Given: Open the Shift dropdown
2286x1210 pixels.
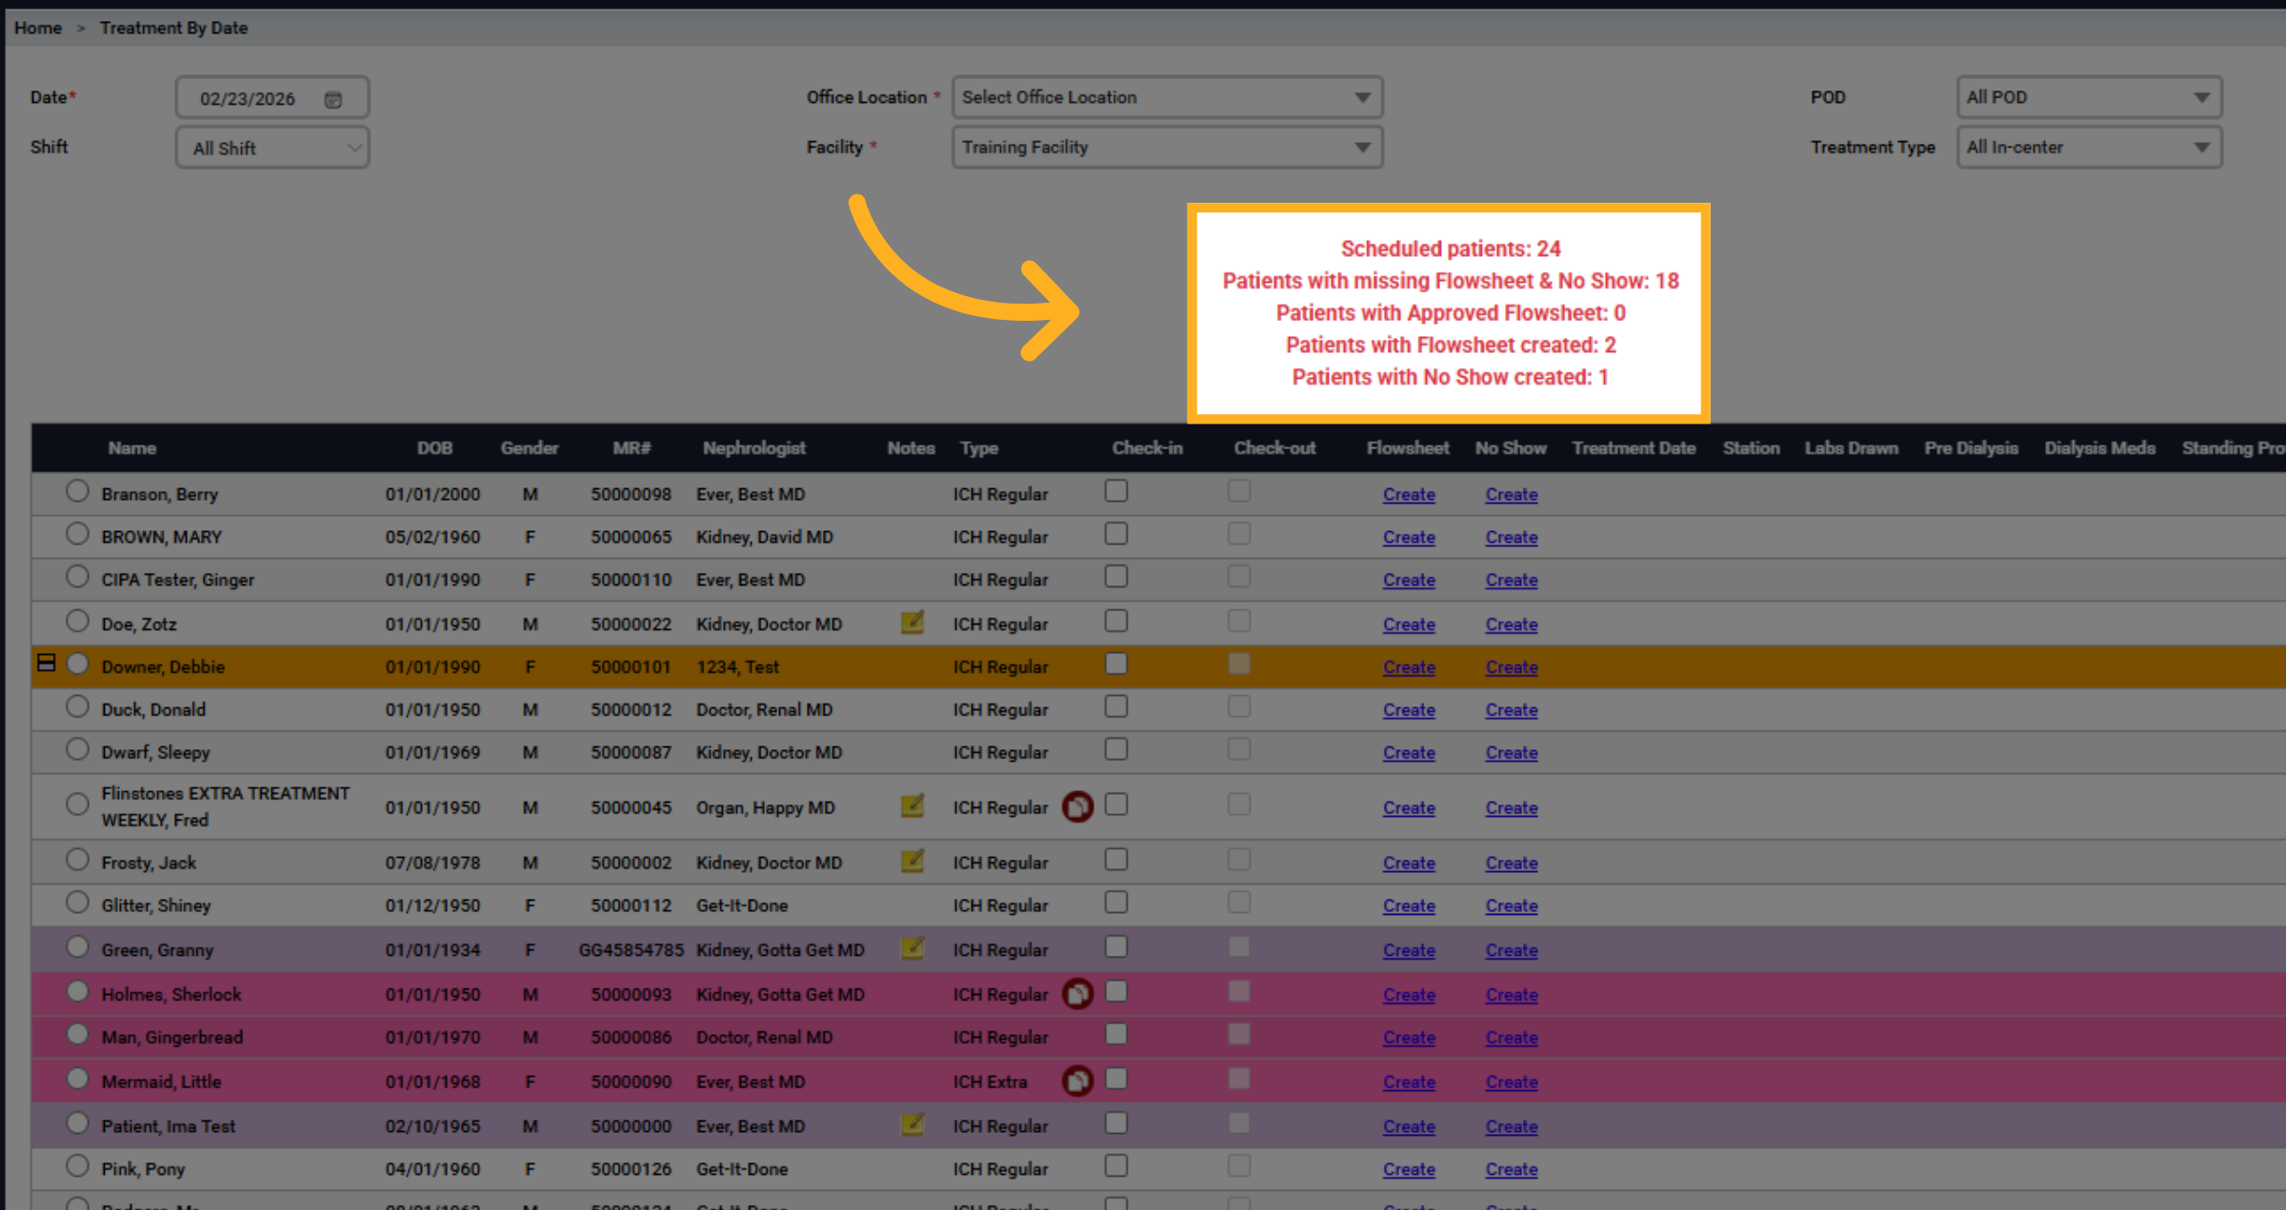Looking at the screenshot, I should point(272,148).
